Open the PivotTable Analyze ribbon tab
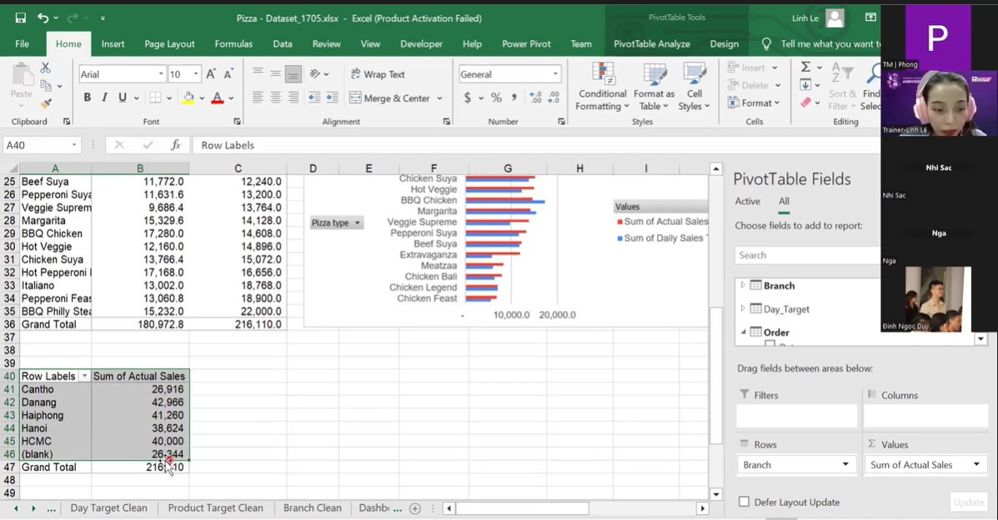Viewport: 998px width, 520px height. [x=651, y=43]
